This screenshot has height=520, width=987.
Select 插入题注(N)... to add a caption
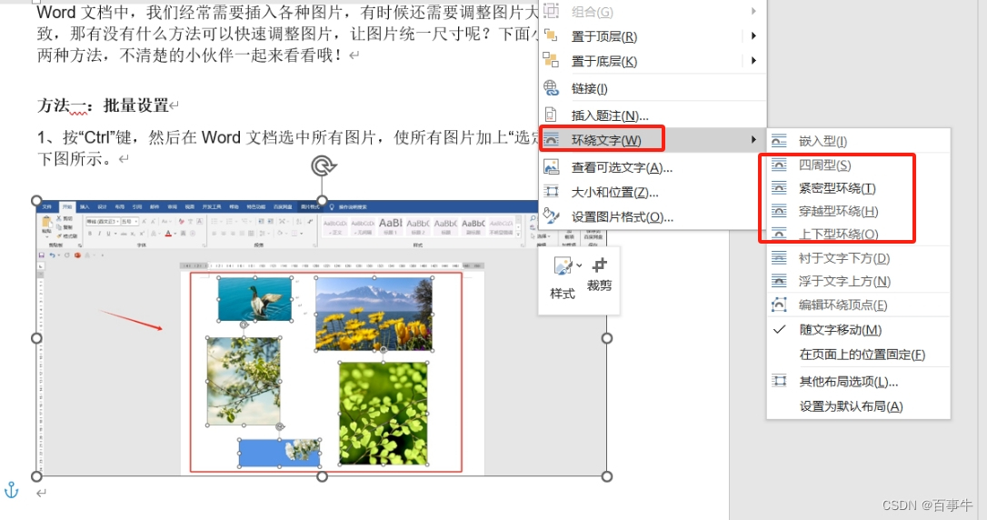click(x=653, y=115)
